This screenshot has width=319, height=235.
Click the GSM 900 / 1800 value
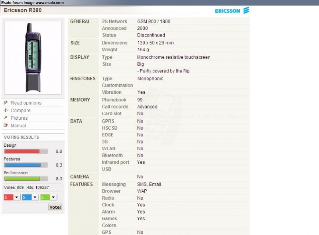(154, 21)
